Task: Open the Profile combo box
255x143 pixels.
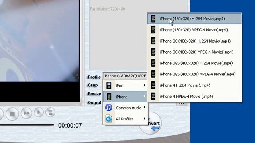Action: pos(125,76)
